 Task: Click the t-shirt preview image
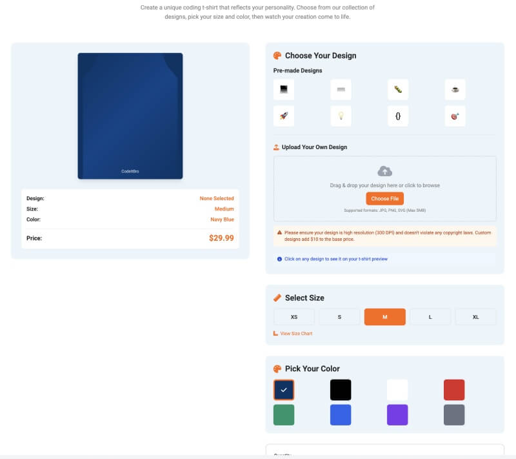tap(130, 115)
